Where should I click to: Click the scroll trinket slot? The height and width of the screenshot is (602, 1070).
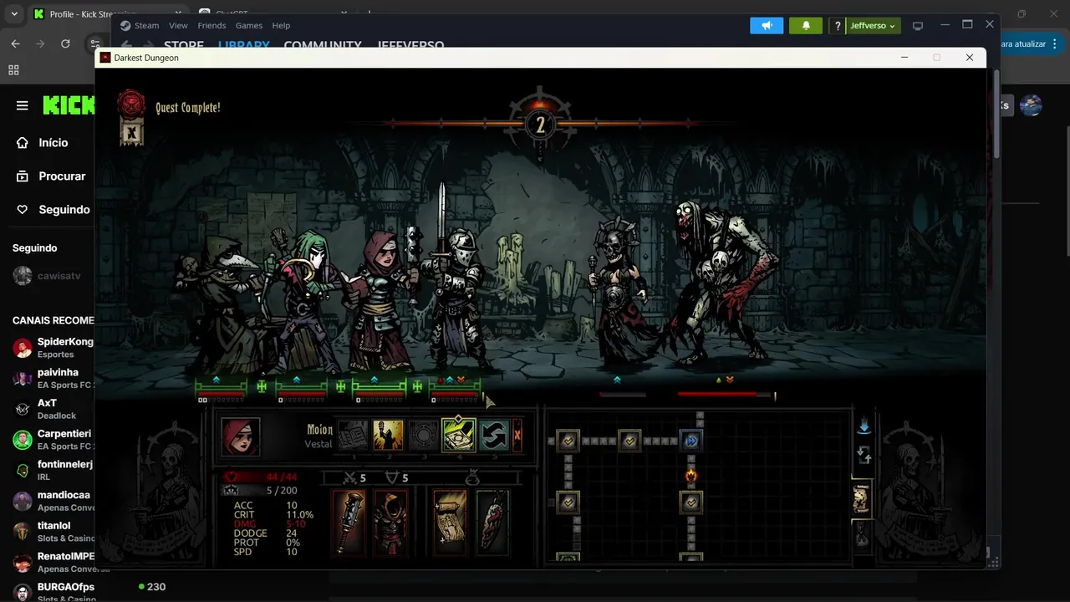pyautogui.click(x=450, y=523)
